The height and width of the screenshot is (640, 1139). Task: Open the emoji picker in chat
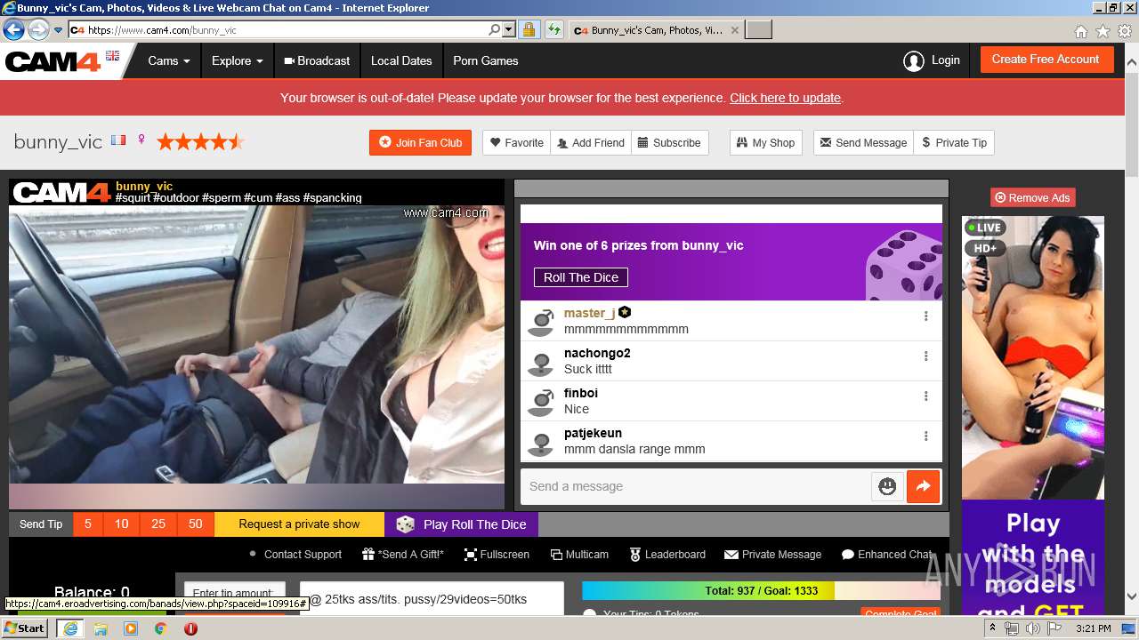pyautogui.click(x=887, y=486)
